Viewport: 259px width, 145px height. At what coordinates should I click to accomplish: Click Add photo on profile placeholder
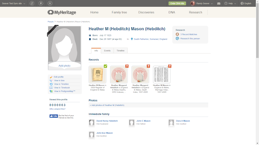click(64, 66)
